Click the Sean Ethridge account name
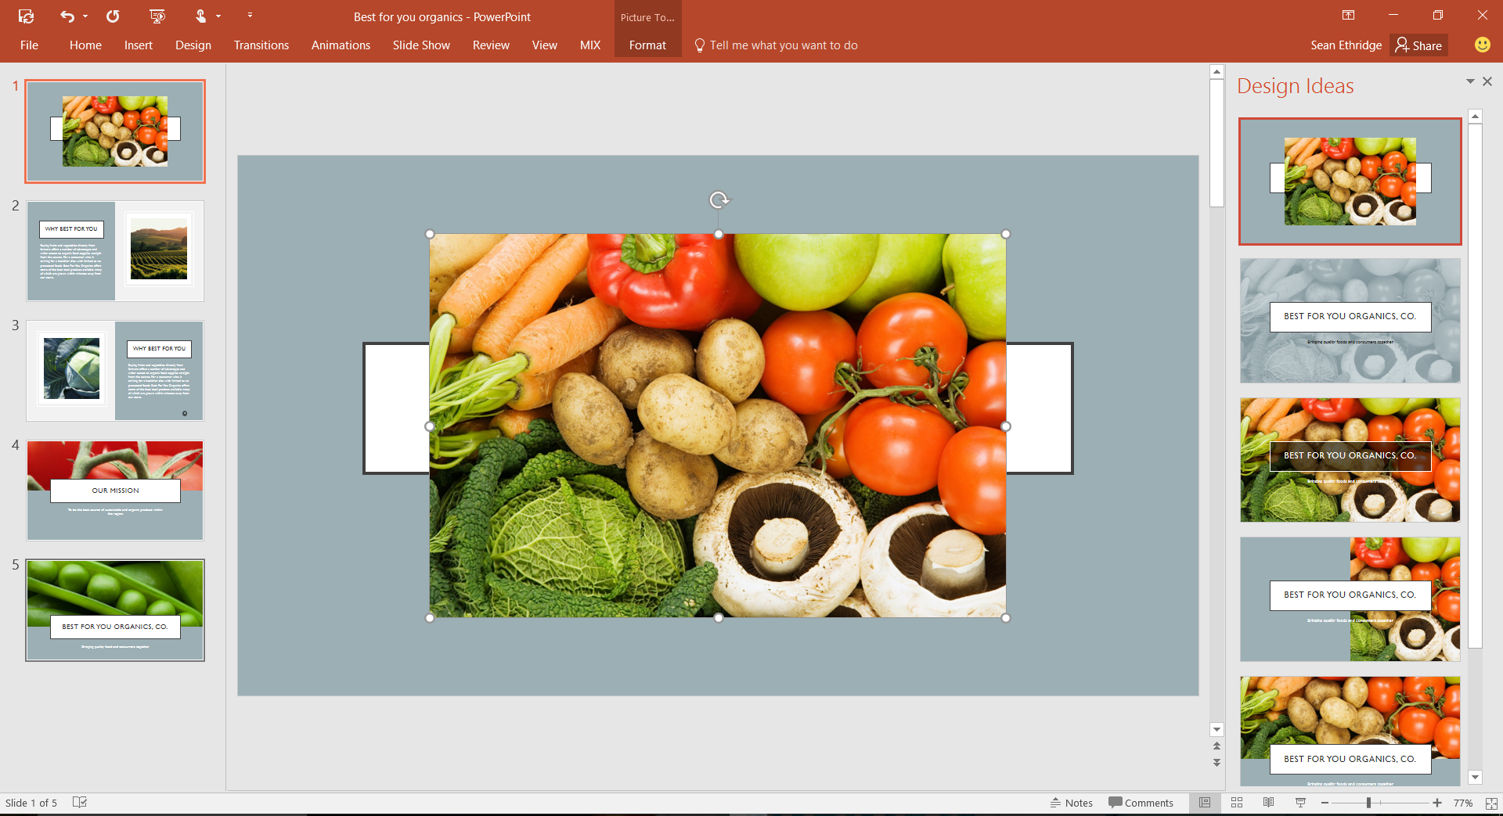This screenshot has width=1503, height=816. pyautogui.click(x=1346, y=45)
